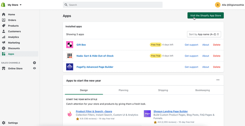Click the Online Store storefront icon
The height and width of the screenshot is (126, 245).
coord(4,68)
